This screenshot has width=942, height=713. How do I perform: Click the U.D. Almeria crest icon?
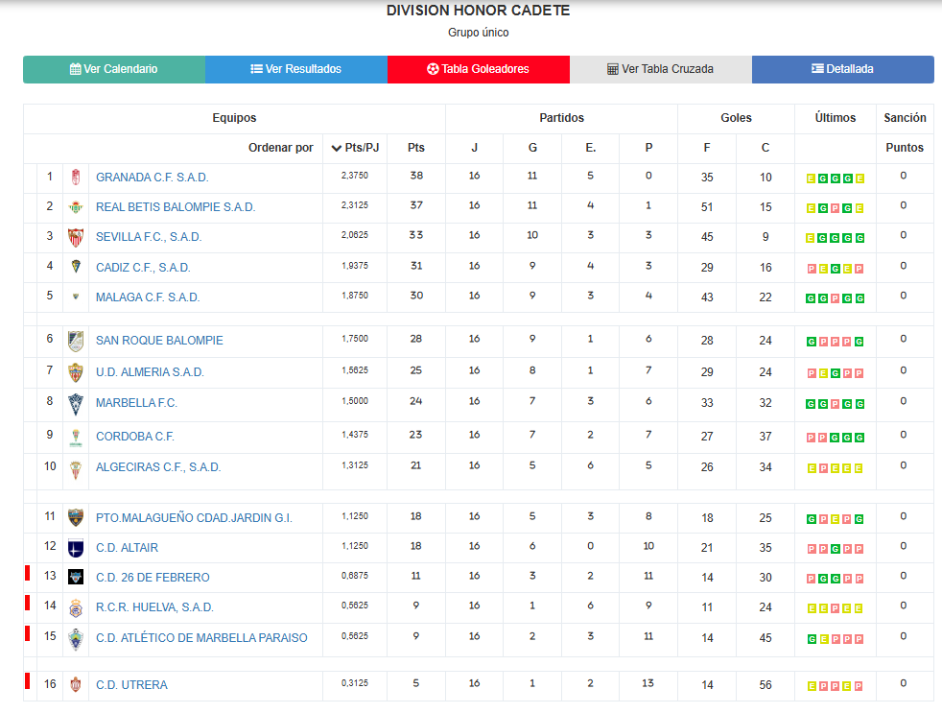point(76,372)
